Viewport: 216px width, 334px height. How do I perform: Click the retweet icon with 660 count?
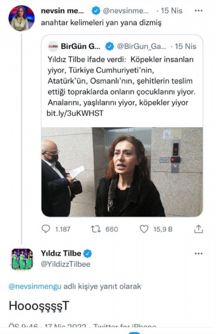coord(95,229)
